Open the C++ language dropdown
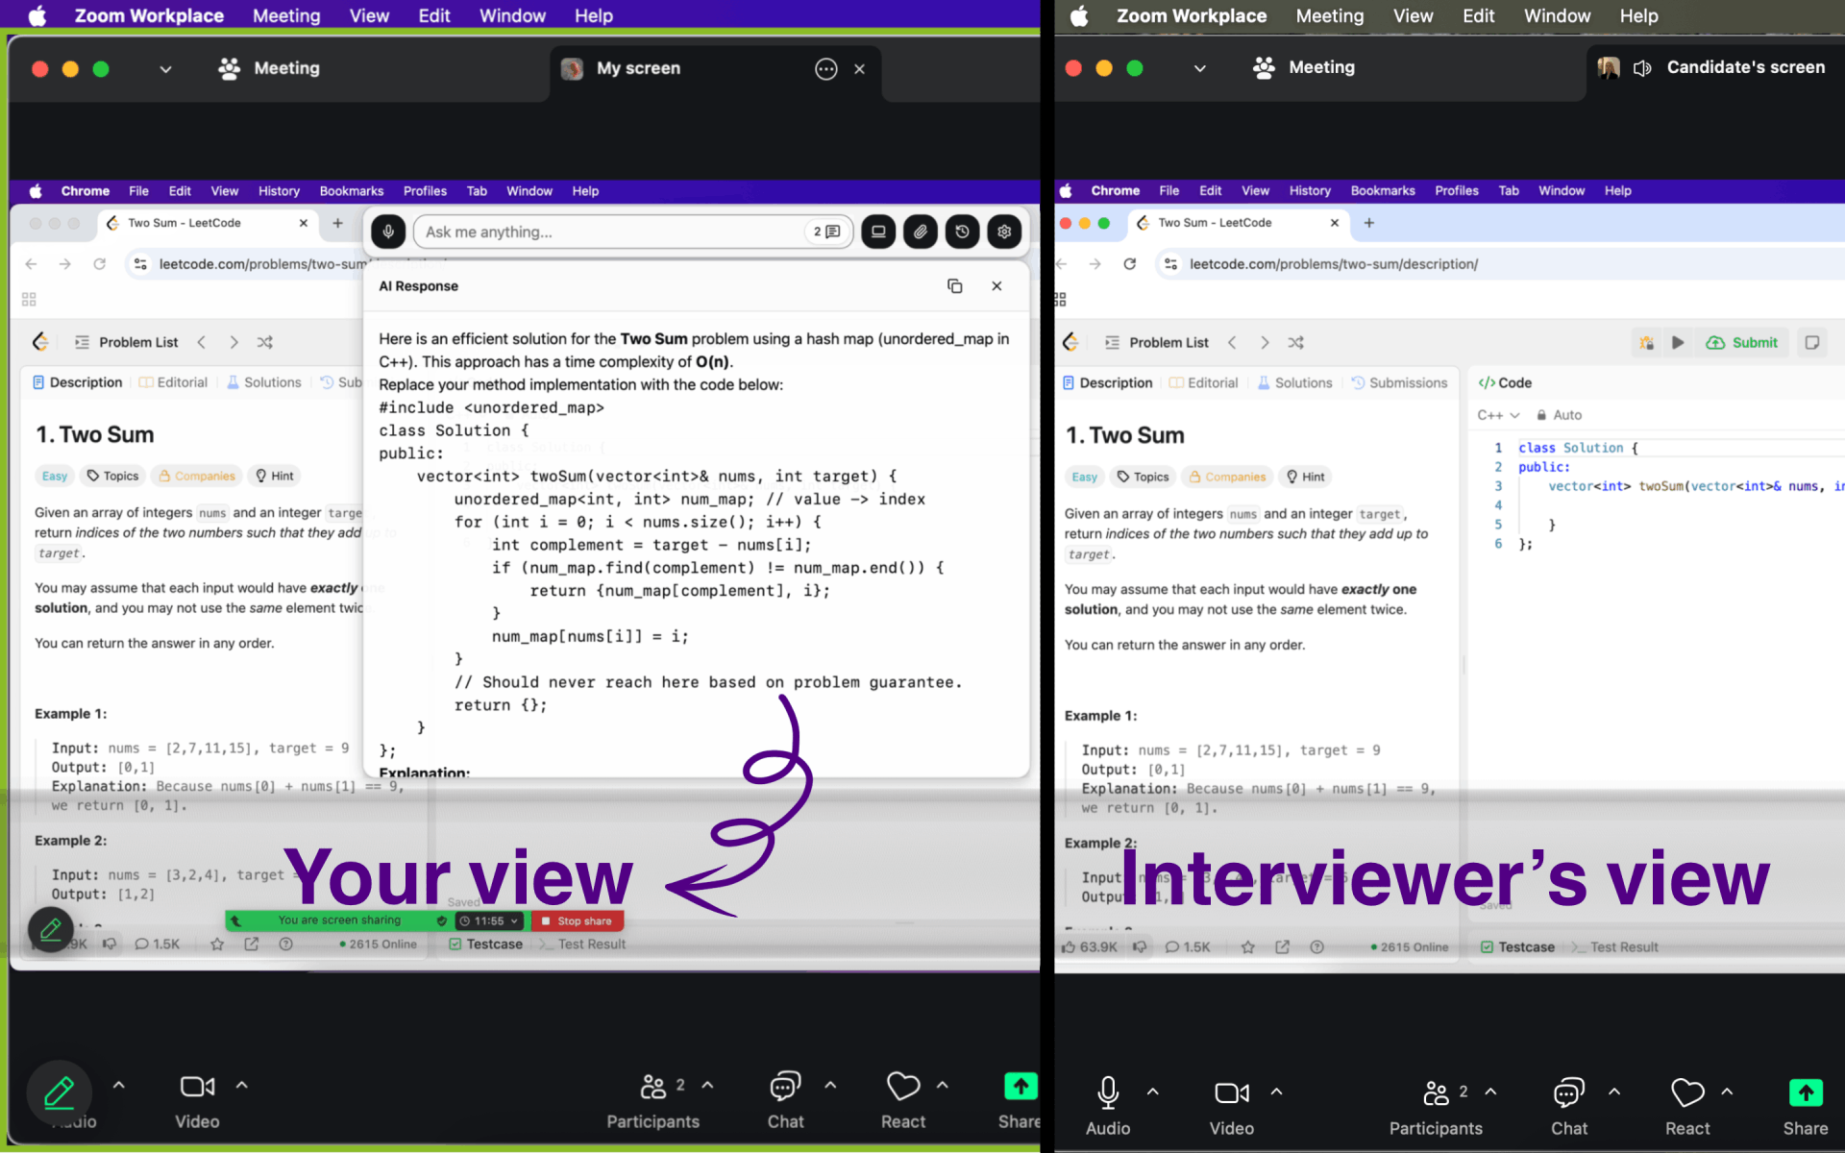 click(1499, 415)
